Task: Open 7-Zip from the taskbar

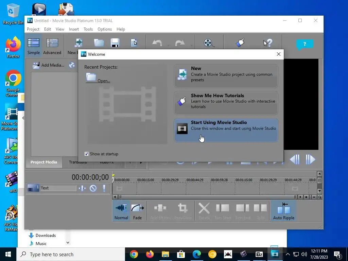Action: tap(259, 254)
